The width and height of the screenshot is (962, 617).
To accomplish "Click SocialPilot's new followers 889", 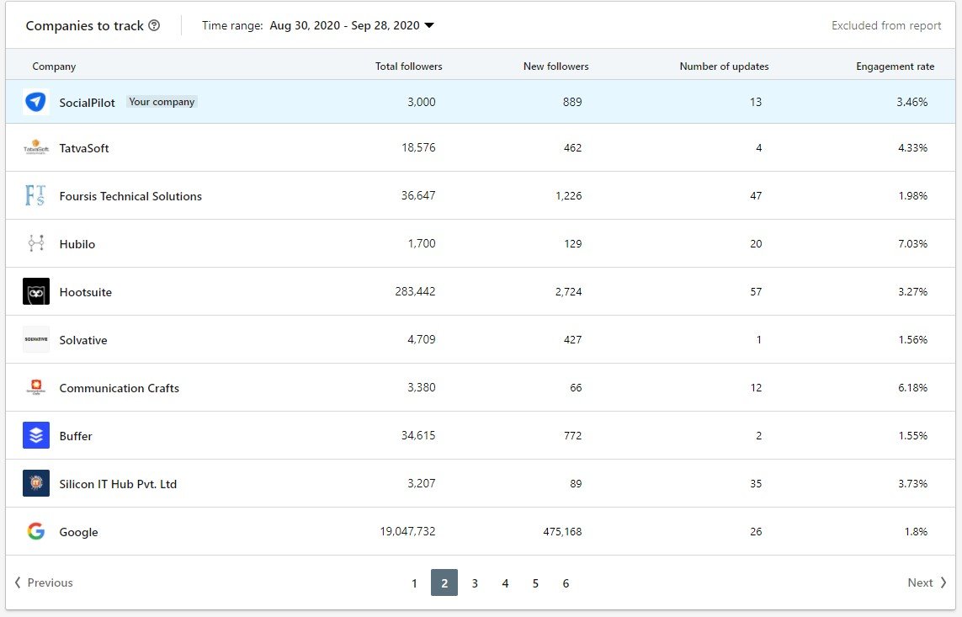I will click(x=572, y=102).
